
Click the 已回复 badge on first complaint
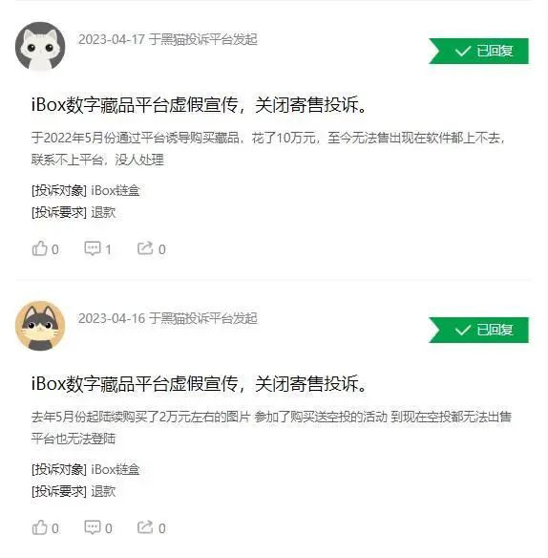[478, 51]
